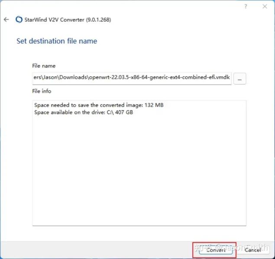Click the StarWind V2V Converter logo icon
The width and height of the screenshot is (275, 259).
coord(19,19)
